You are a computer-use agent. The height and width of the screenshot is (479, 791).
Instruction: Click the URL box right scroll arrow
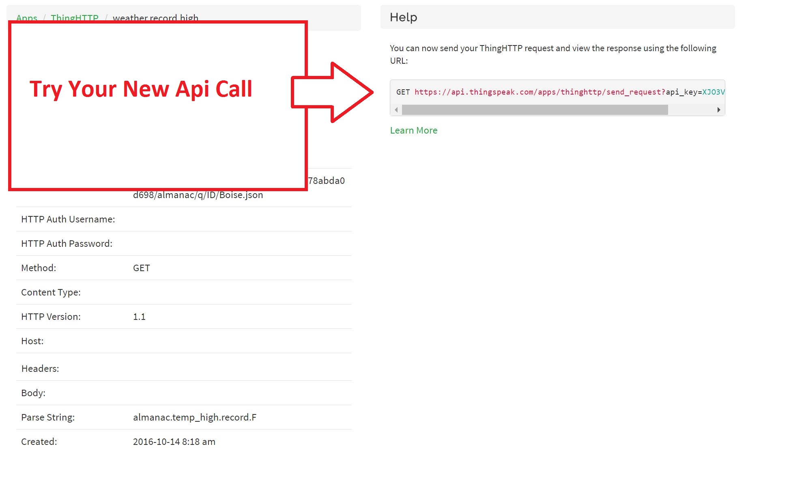[x=718, y=110]
